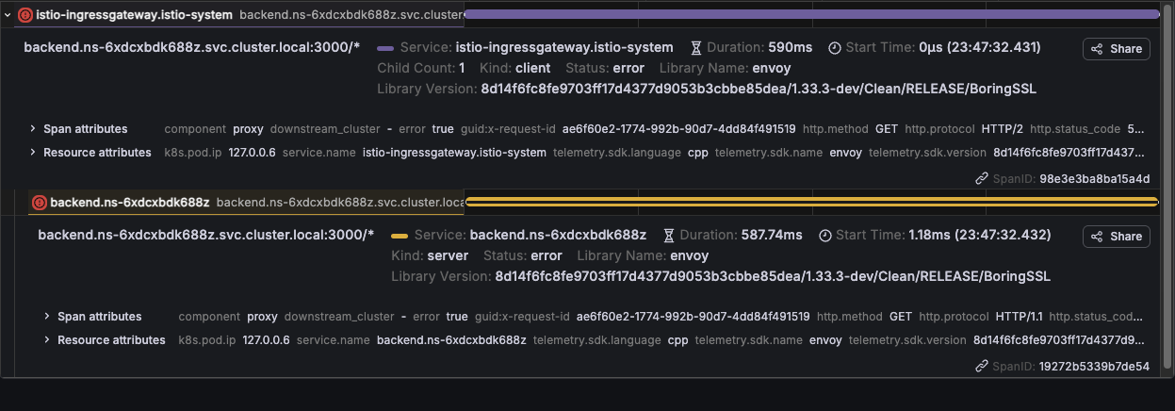1175x411 pixels.
Task: Click purple color indicator before Service istio-ingressgateway
Action: (x=384, y=47)
